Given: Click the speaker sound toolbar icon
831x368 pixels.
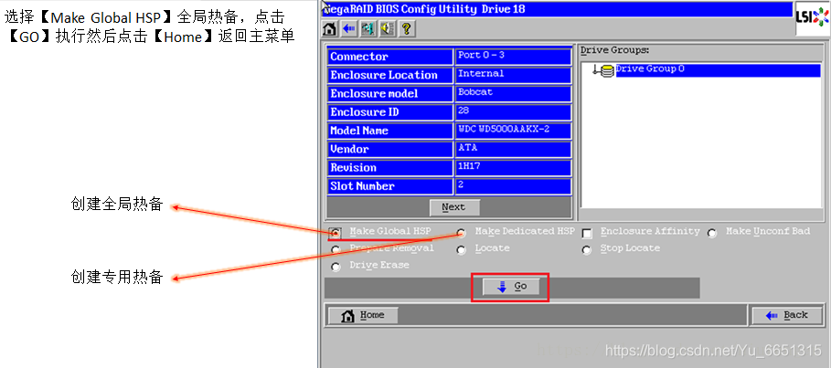Looking at the screenshot, I should [387, 28].
